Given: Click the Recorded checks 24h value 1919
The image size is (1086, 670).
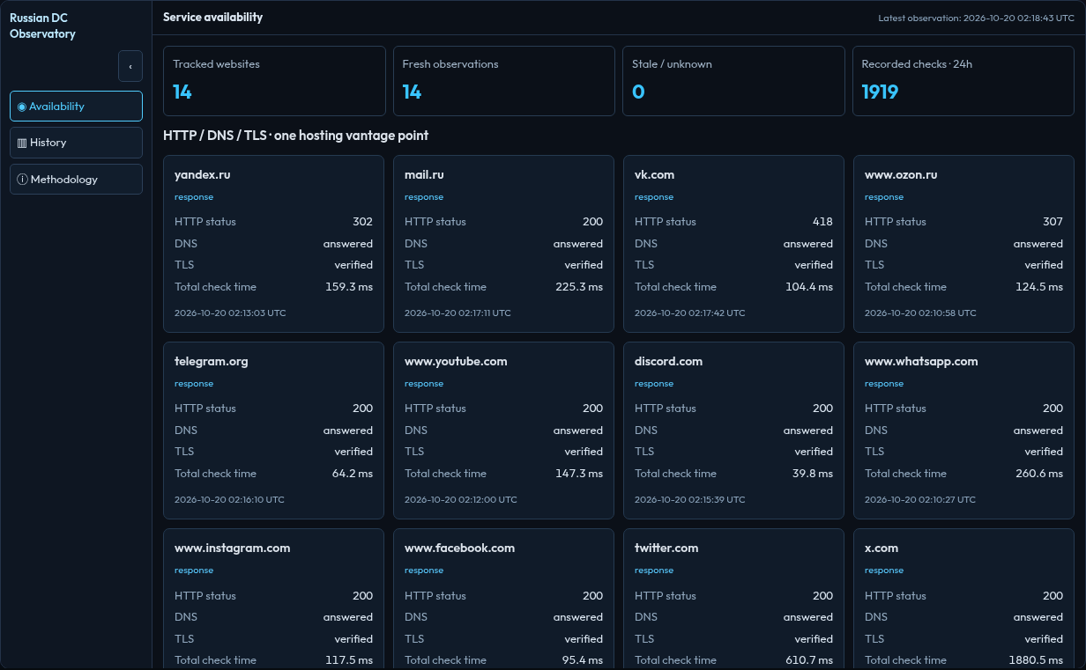Looking at the screenshot, I should (x=880, y=92).
